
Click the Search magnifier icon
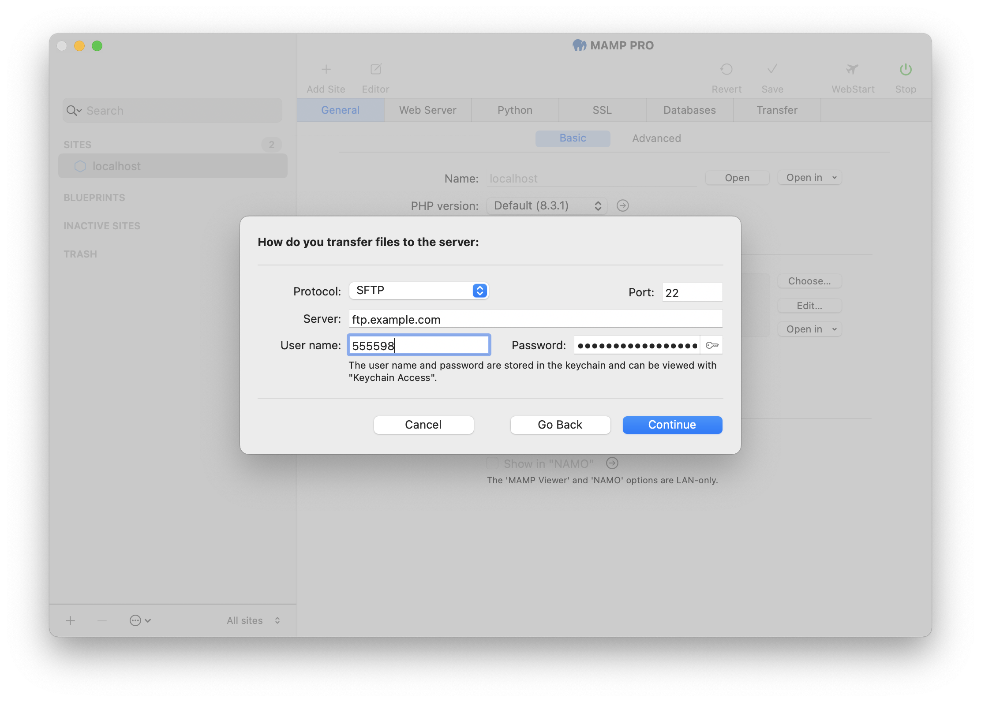[72, 110]
